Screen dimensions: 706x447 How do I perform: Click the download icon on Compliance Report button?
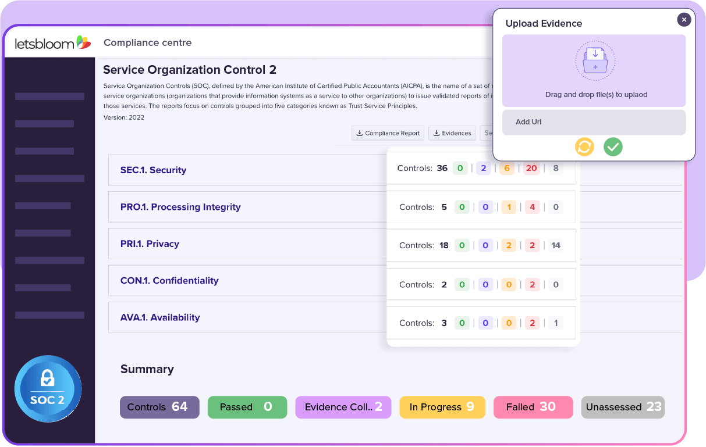[x=360, y=133]
